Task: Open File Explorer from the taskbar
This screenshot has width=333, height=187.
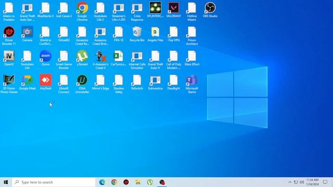Action: pos(138,182)
